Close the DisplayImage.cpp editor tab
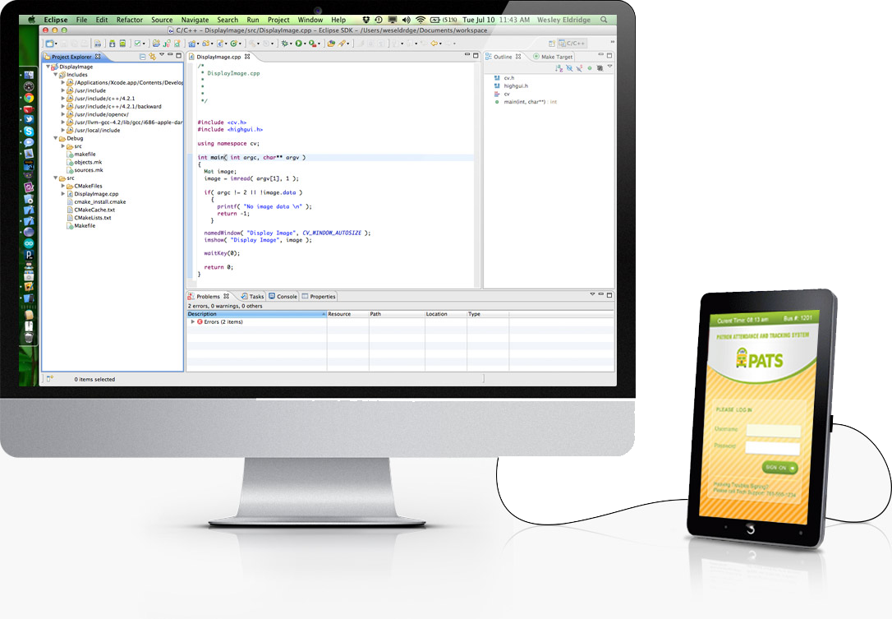 (247, 57)
